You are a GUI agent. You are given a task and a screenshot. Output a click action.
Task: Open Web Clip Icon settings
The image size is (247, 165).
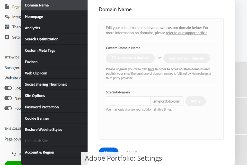point(54,73)
